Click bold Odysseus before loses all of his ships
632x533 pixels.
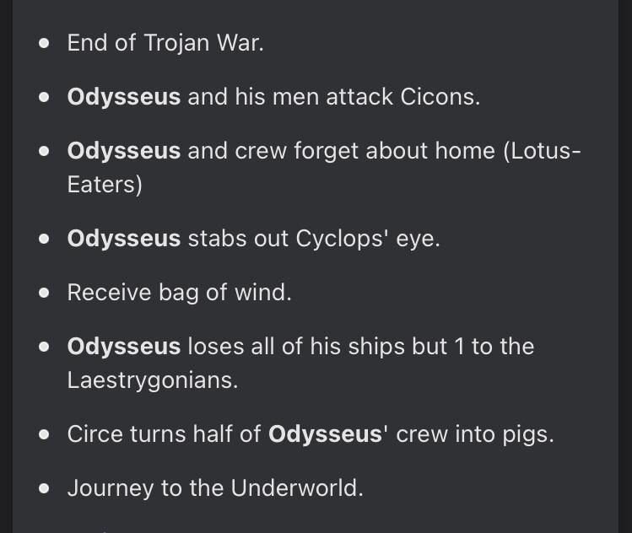124,347
